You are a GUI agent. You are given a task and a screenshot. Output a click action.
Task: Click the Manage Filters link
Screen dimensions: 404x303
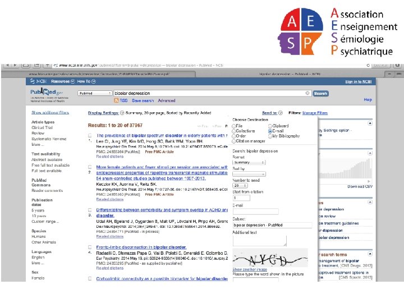pyautogui.click(x=315, y=113)
